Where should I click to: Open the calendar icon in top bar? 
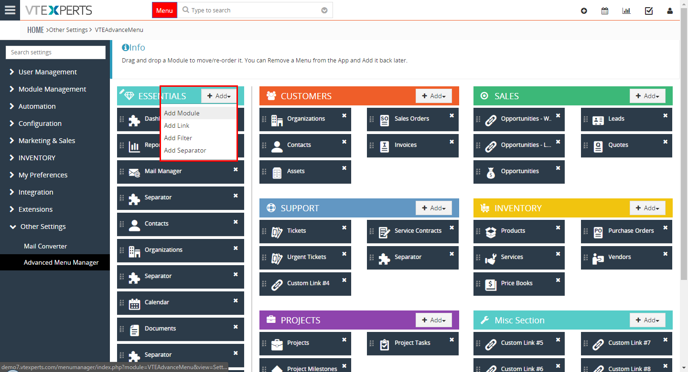pos(605,11)
